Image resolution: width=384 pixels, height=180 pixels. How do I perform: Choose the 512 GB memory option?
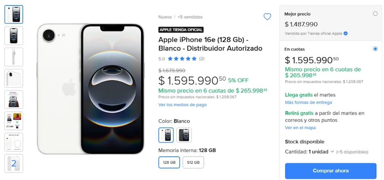pos(193,162)
